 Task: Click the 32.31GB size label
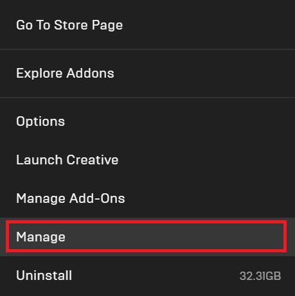[260, 276]
